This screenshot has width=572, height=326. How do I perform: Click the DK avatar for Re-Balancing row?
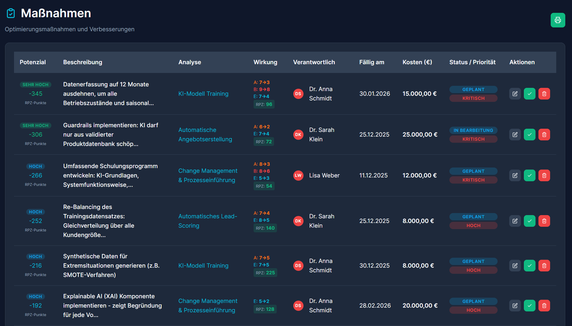pos(298,221)
